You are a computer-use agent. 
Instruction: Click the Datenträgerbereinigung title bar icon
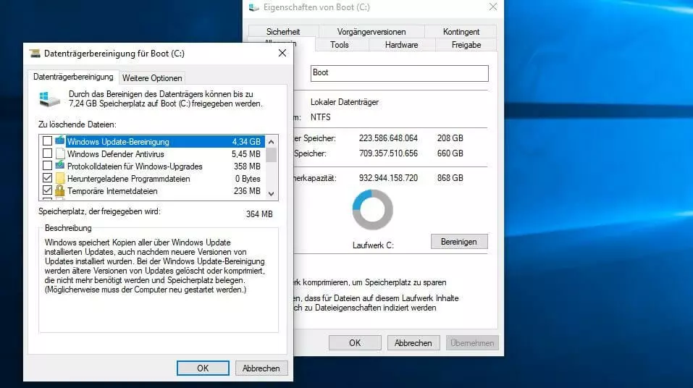[35, 54]
